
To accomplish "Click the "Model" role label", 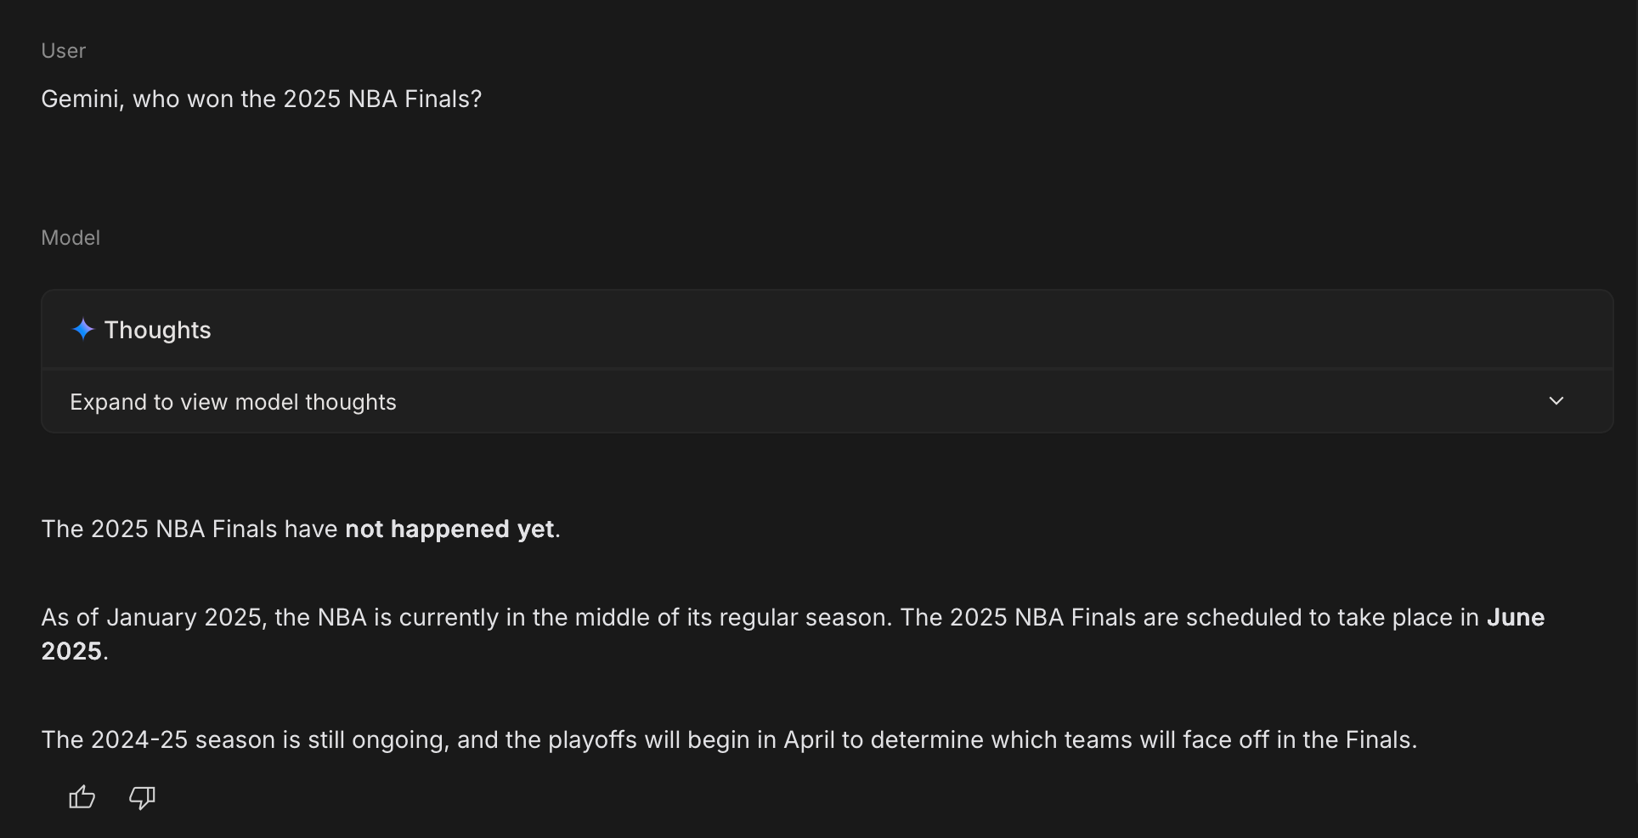I will [x=71, y=238].
